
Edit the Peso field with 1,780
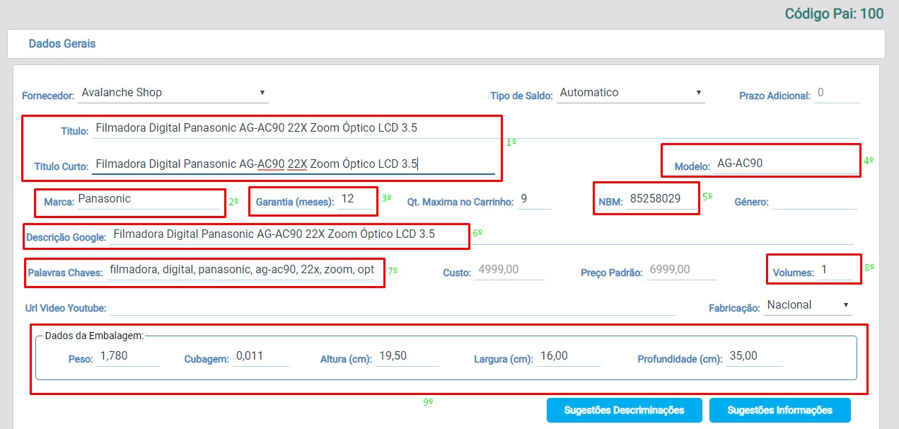(x=128, y=357)
